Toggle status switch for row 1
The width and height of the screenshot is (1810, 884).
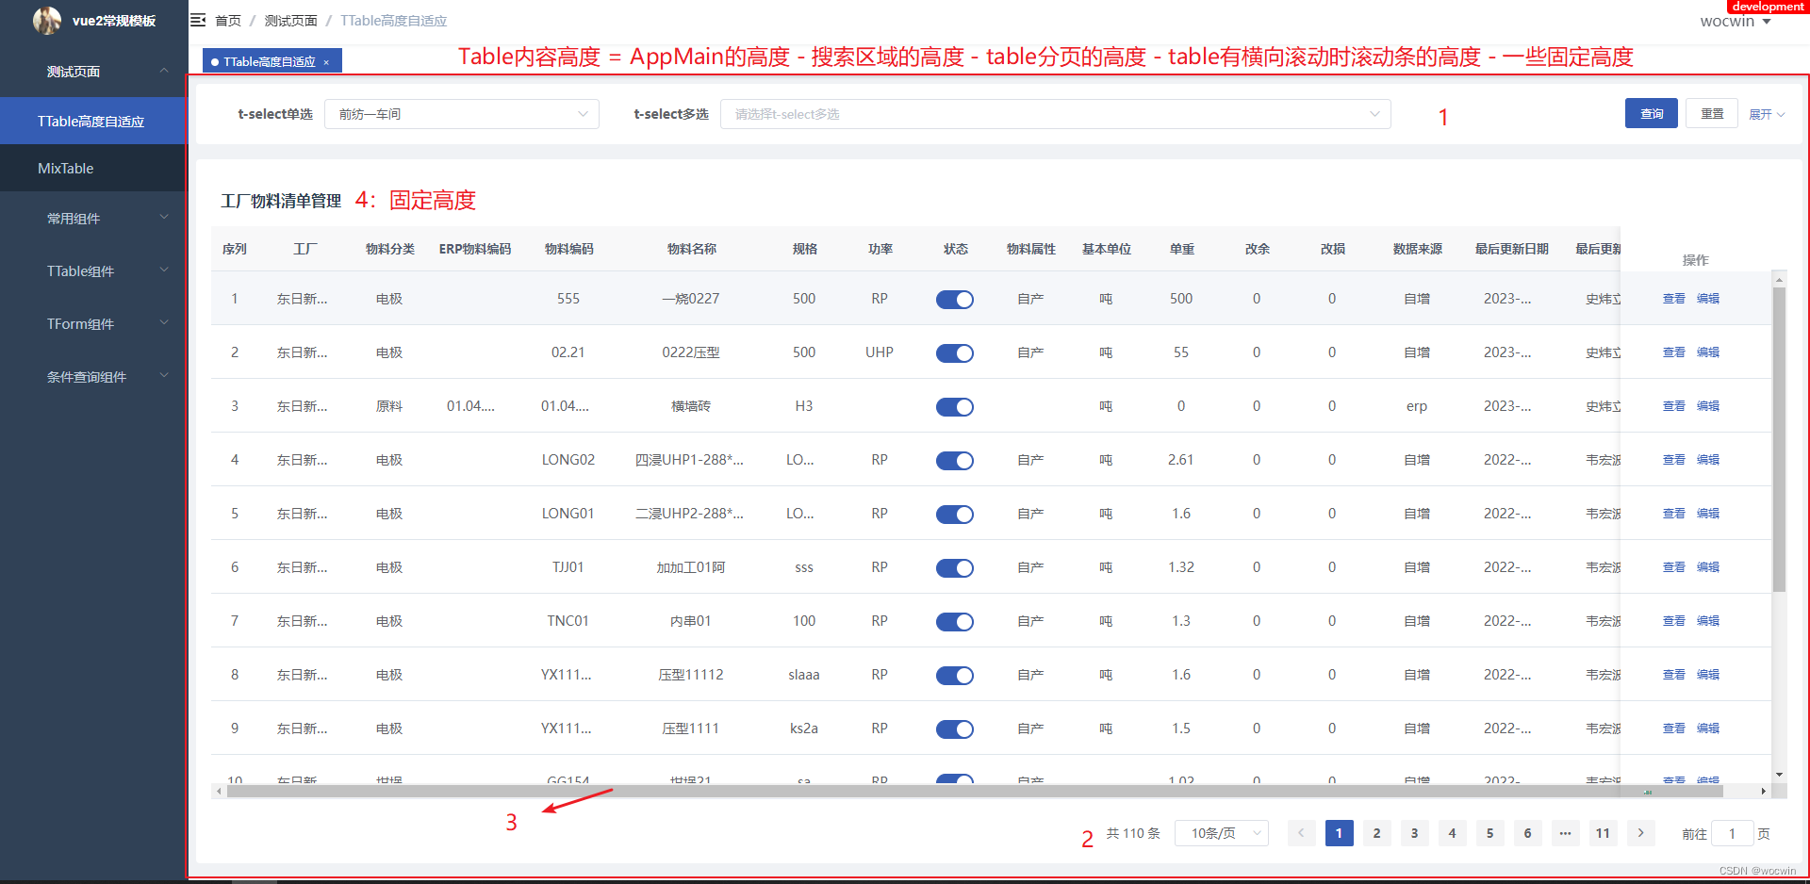point(955,300)
